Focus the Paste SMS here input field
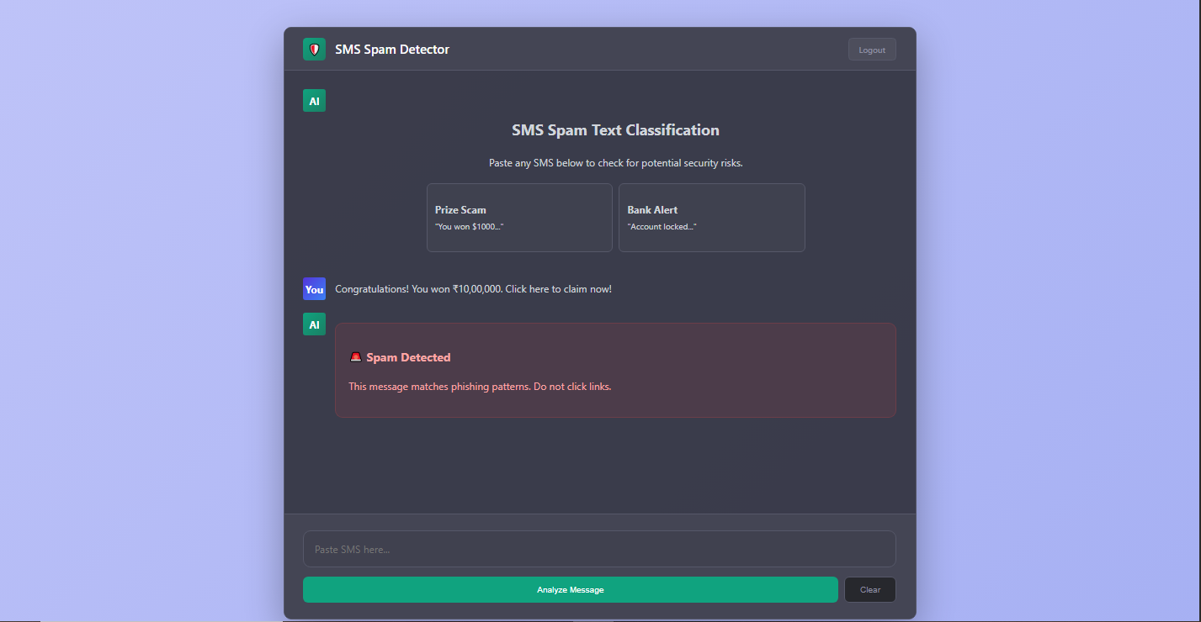The height and width of the screenshot is (622, 1201). (x=599, y=549)
